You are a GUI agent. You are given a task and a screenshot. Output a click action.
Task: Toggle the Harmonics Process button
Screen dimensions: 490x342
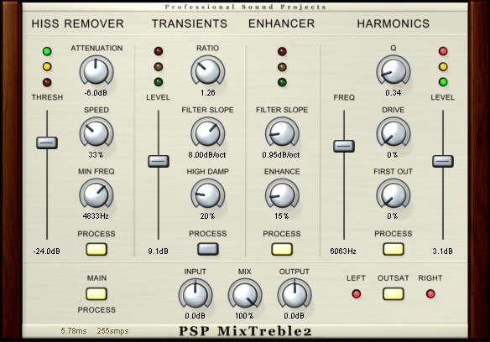[394, 249]
